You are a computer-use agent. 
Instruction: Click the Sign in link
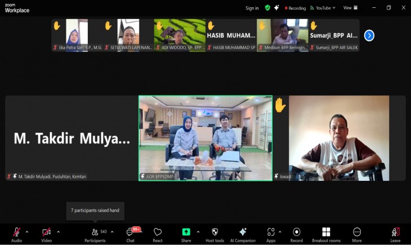[252, 8]
